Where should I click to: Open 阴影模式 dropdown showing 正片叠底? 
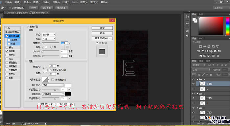[53, 94]
